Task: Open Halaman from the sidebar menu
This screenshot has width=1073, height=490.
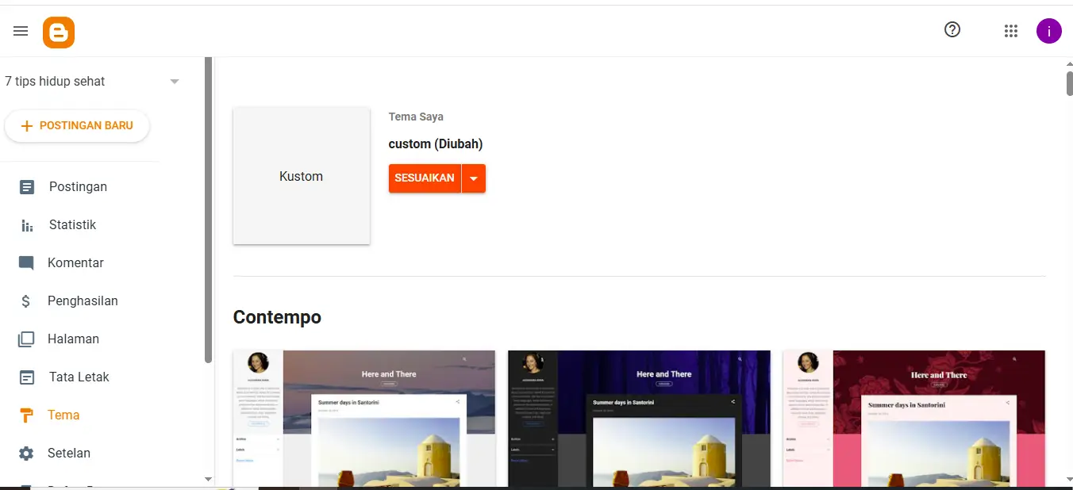Action: (x=73, y=339)
